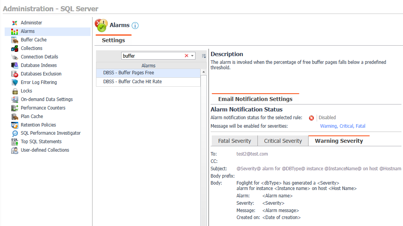Switch to the Critical Severity tab
403x226 pixels.
tap(283, 141)
